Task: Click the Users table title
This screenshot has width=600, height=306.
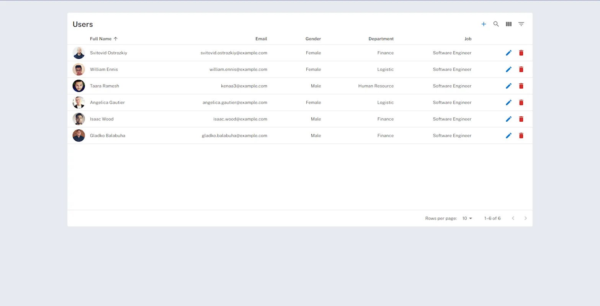Action: click(x=83, y=24)
